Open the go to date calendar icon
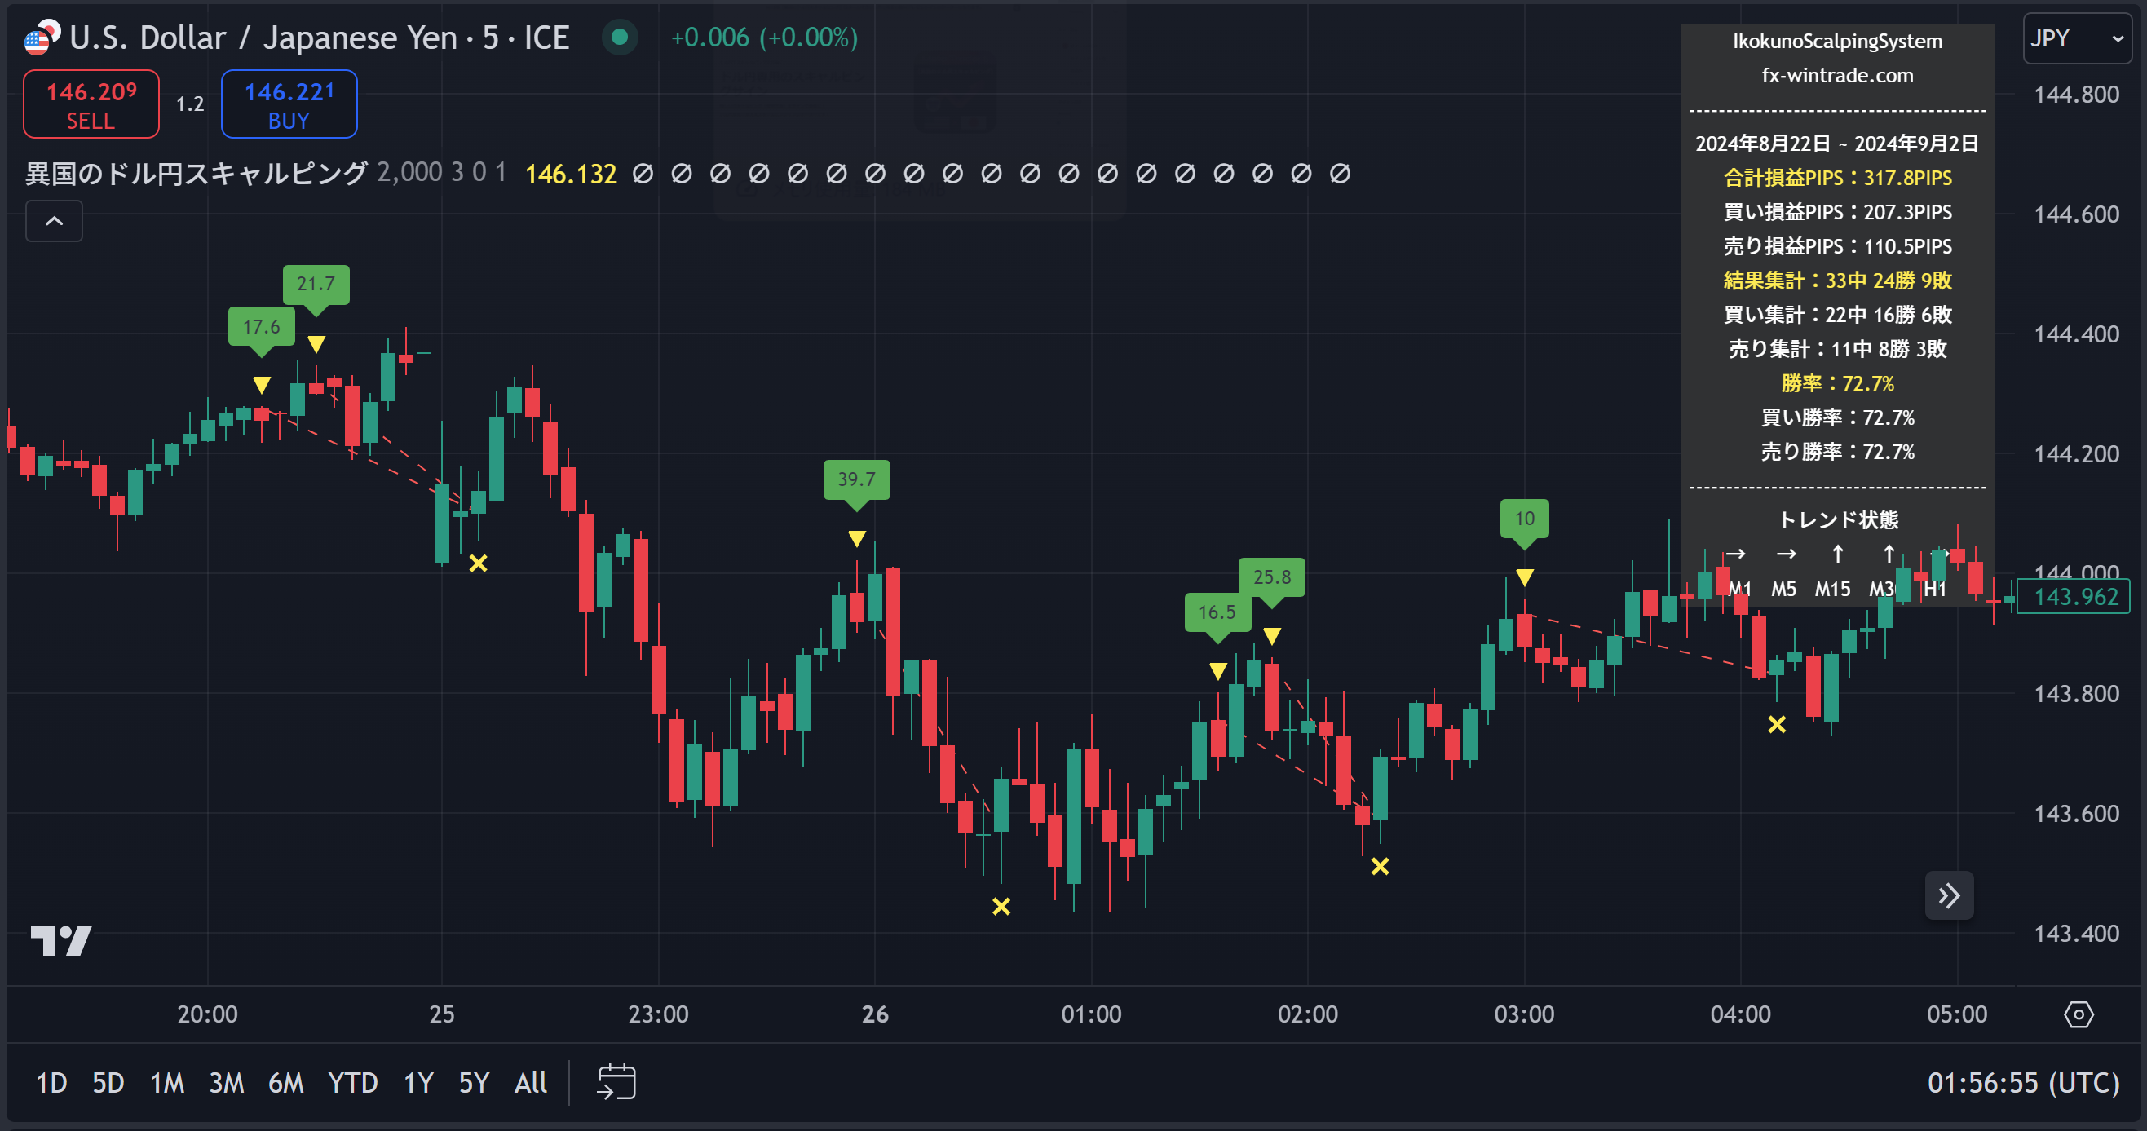This screenshot has height=1131, width=2147. click(x=616, y=1082)
